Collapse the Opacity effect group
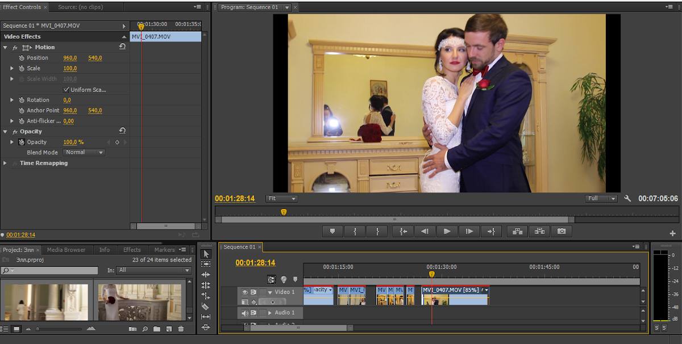 5,131
